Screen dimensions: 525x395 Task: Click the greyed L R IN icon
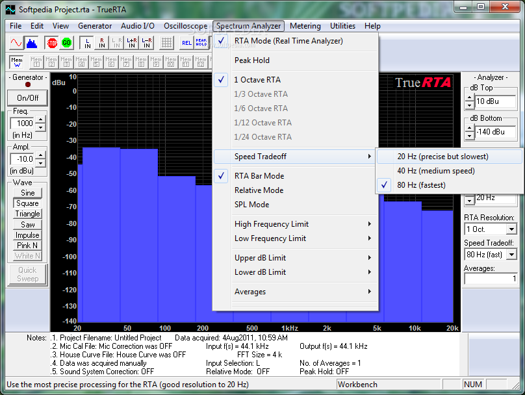tap(116, 43)
